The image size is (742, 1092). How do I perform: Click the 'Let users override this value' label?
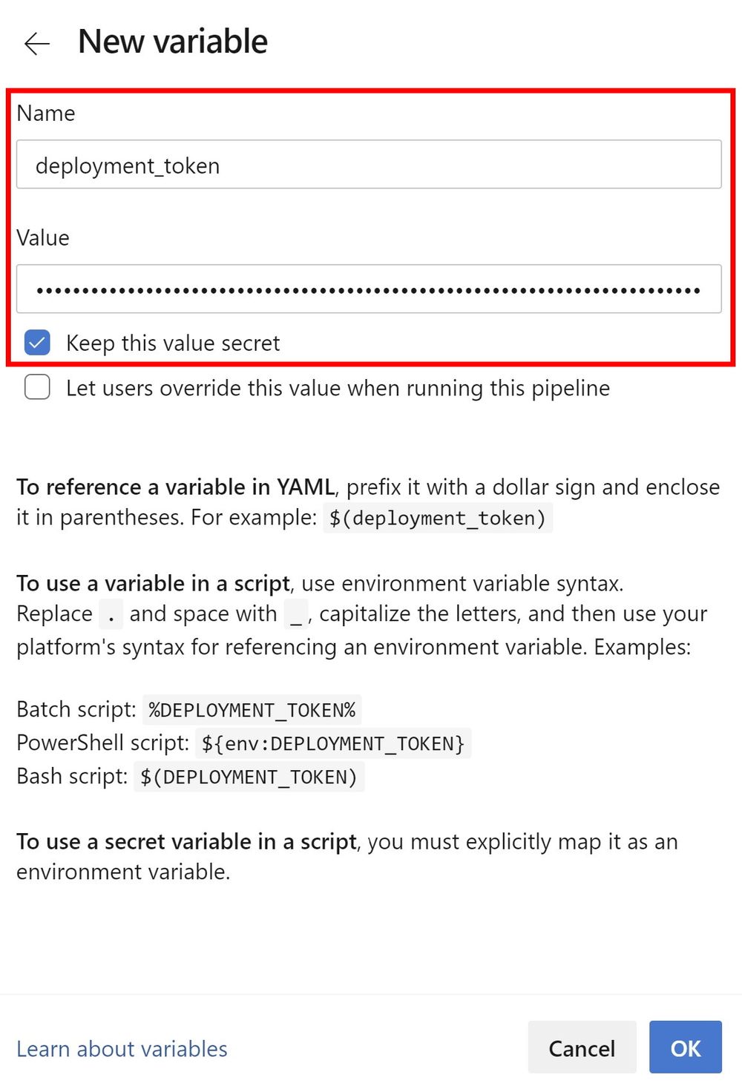tap(338, 388)
